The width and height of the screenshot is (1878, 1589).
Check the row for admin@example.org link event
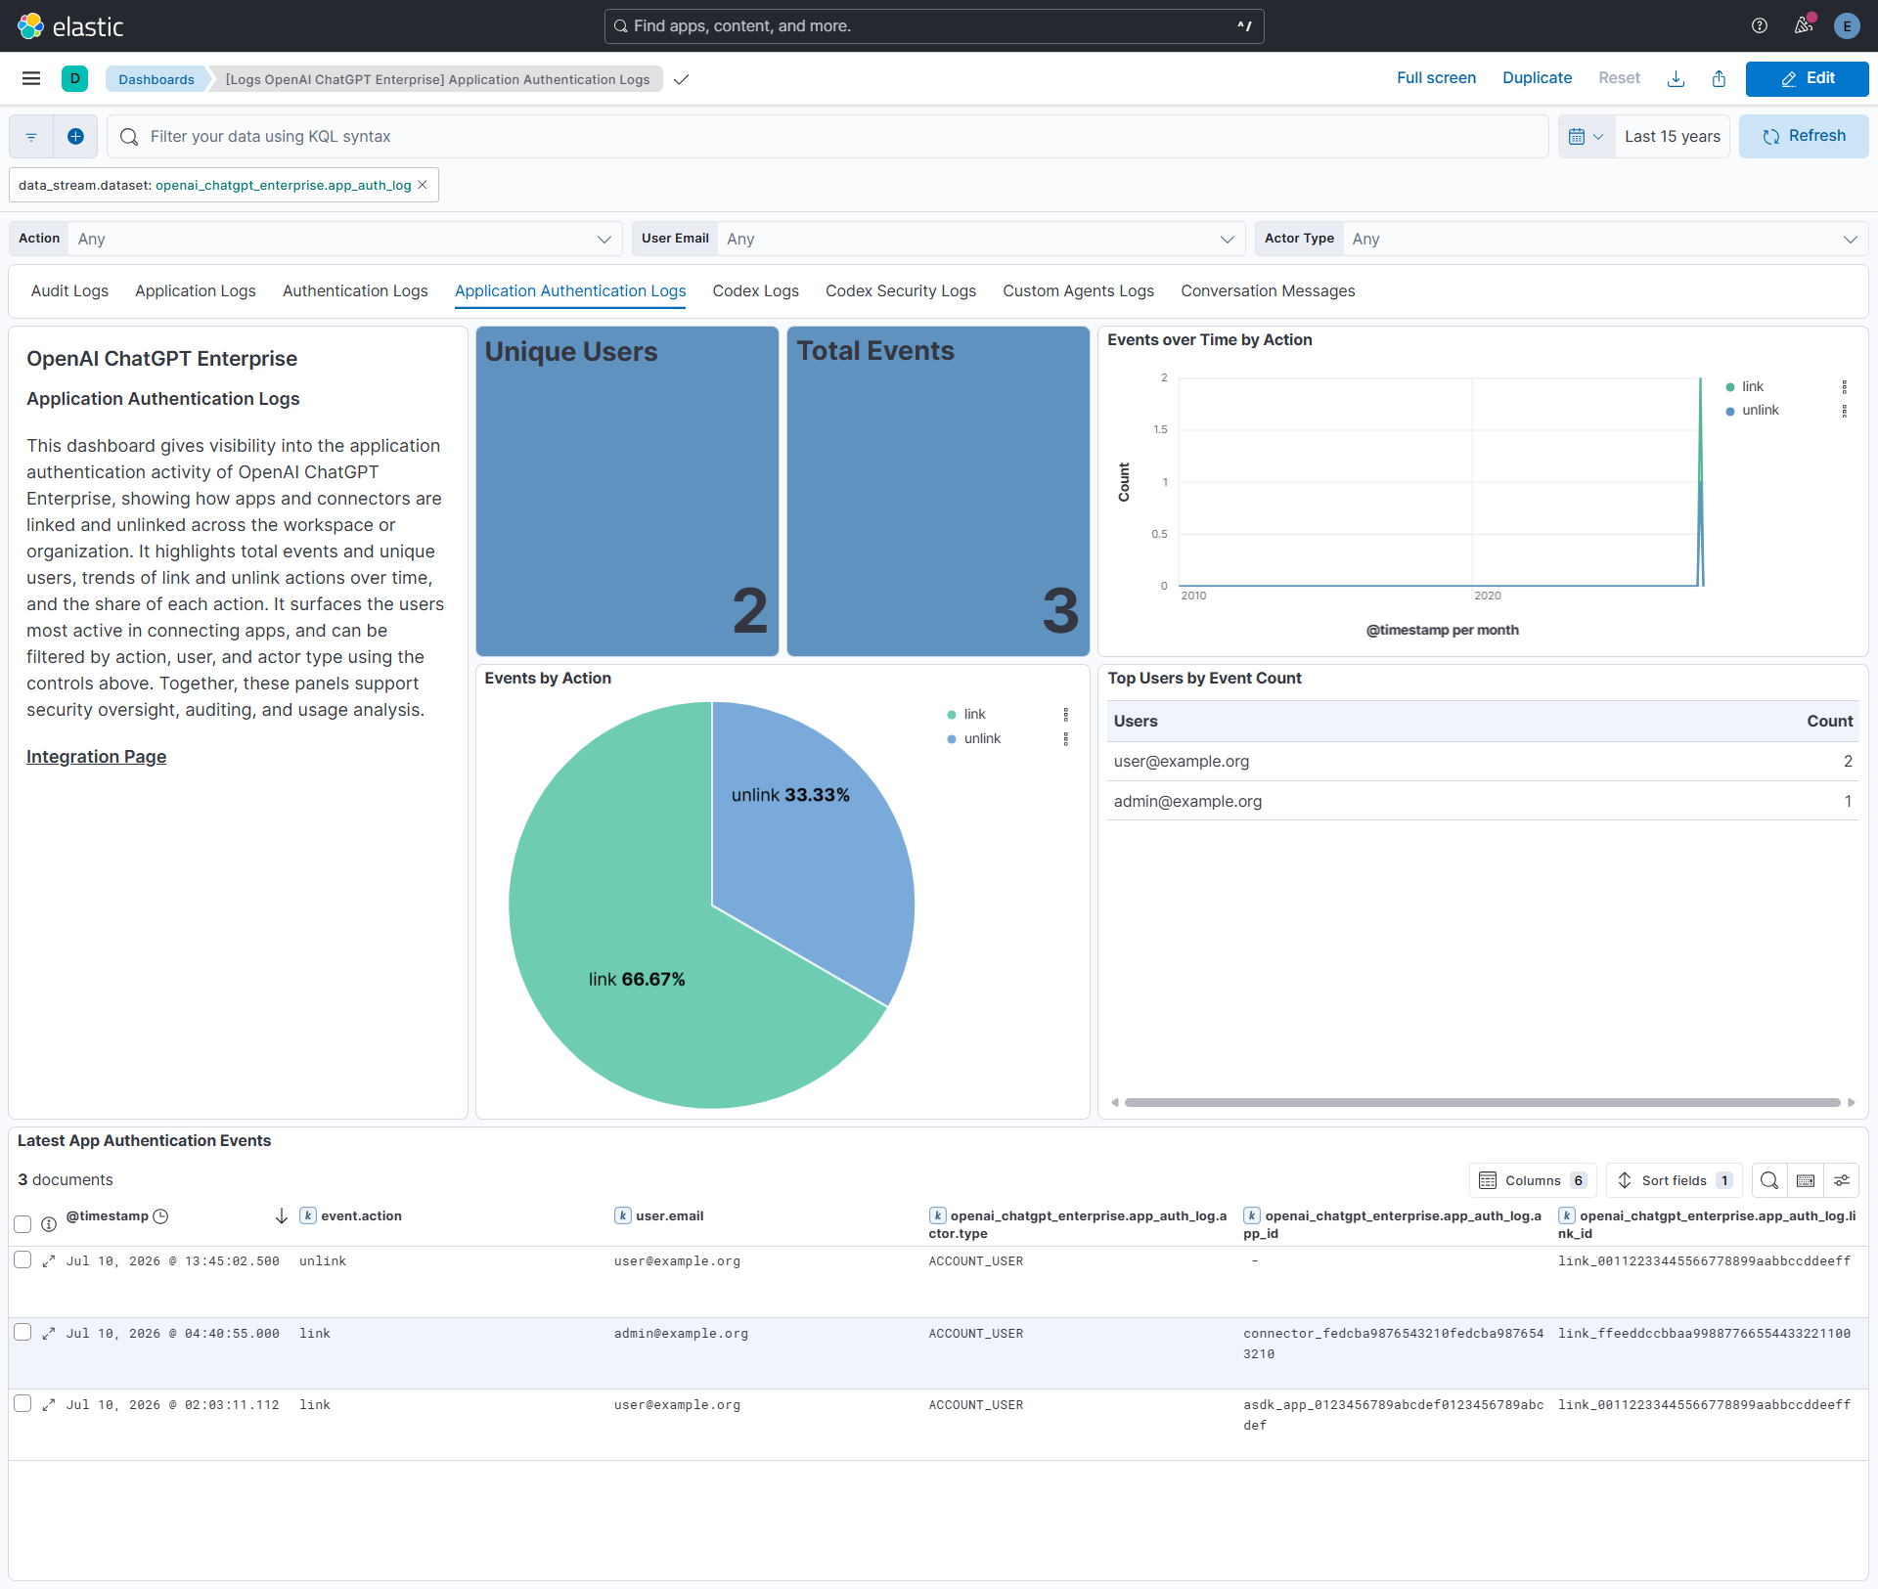point(22,1332)
